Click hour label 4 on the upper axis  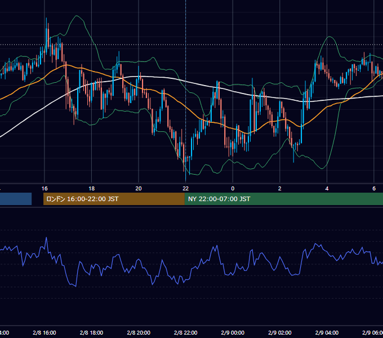327,189
